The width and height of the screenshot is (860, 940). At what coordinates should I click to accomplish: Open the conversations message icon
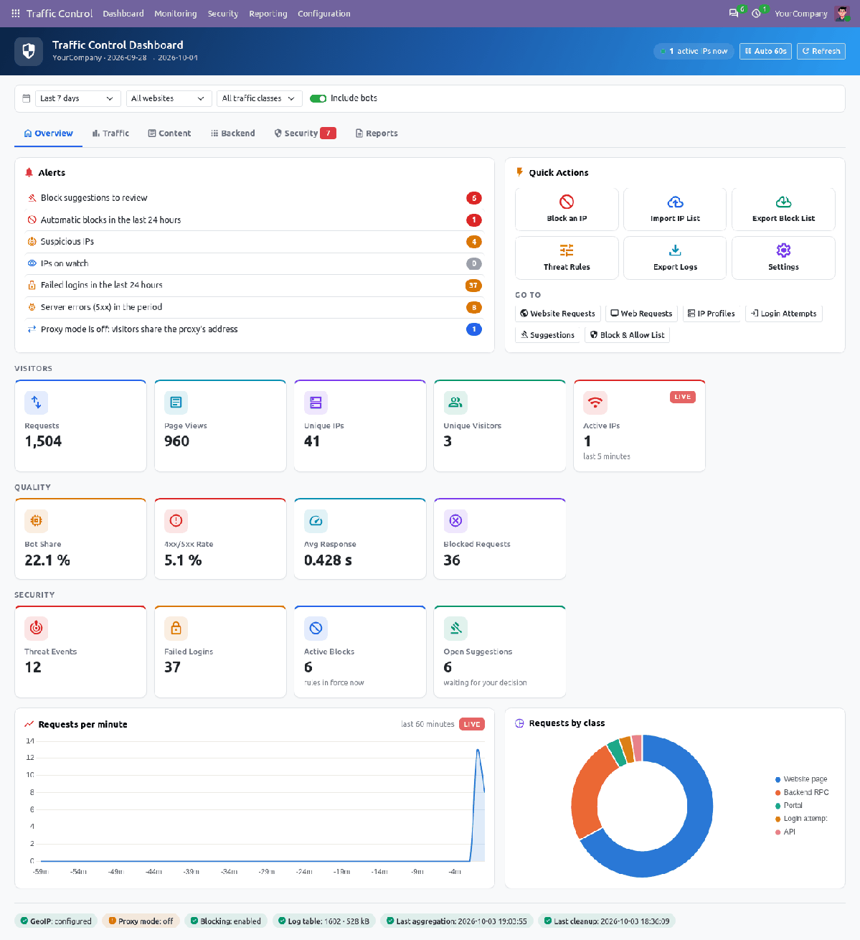[733, 14]
